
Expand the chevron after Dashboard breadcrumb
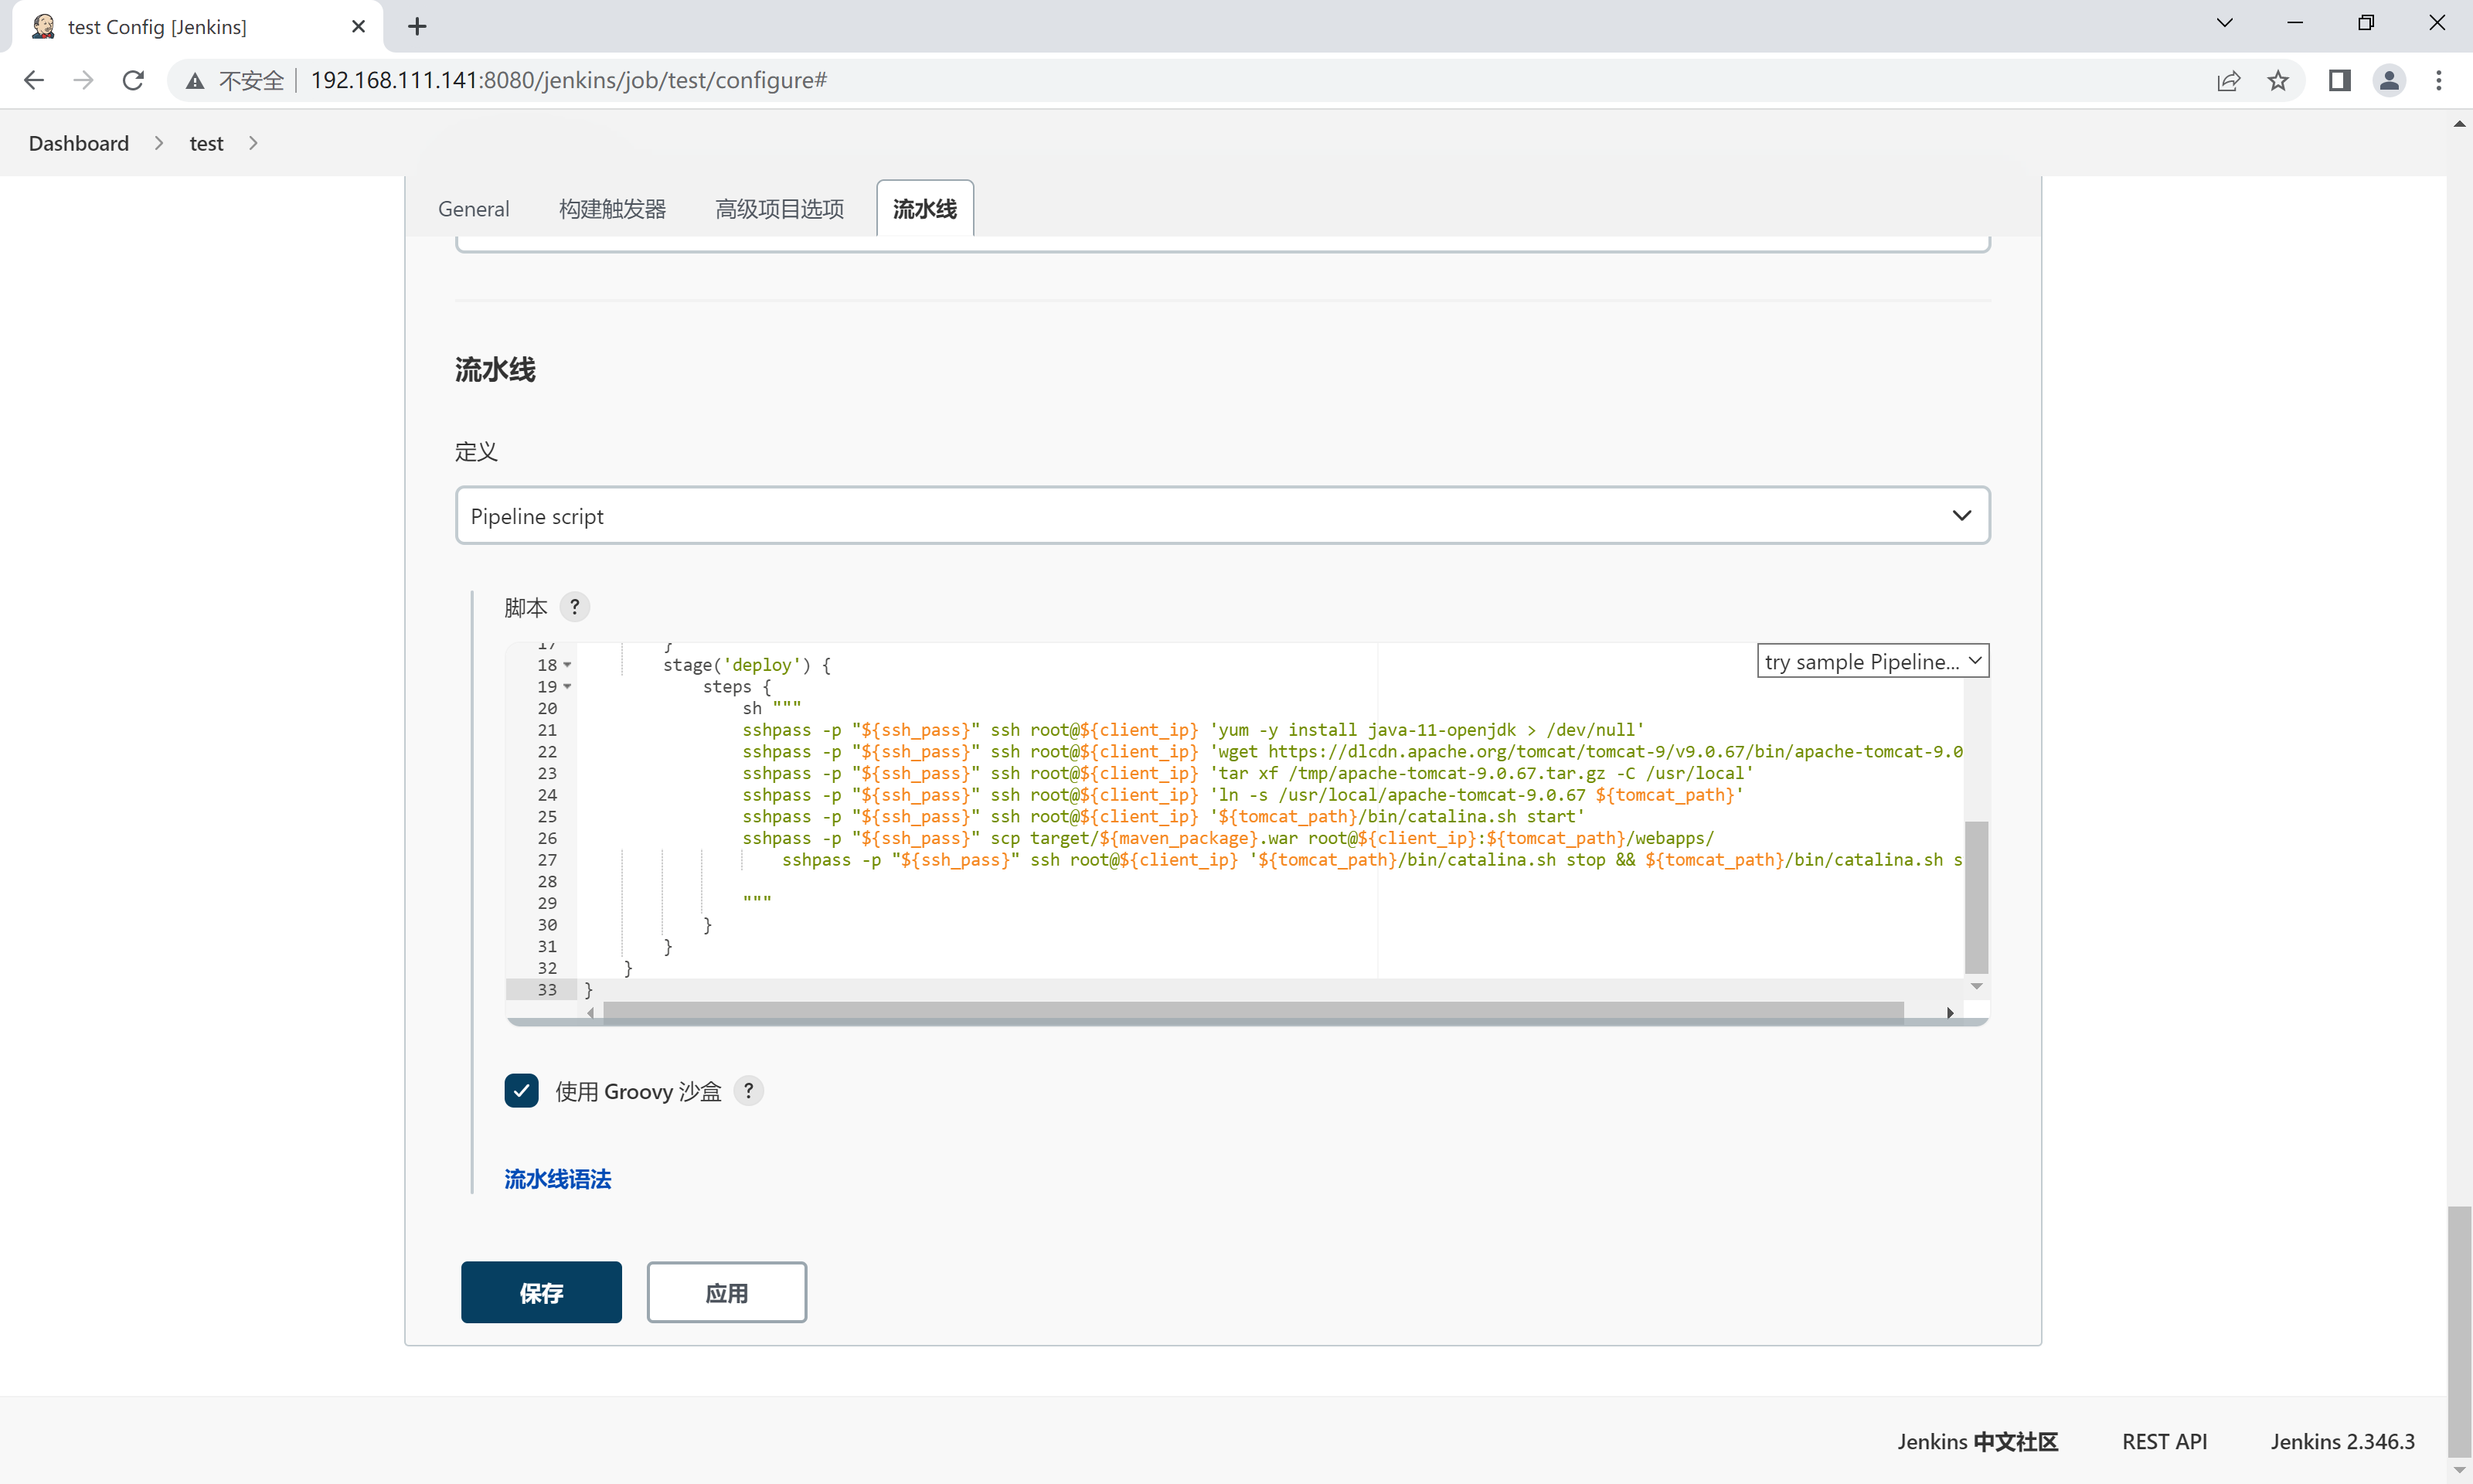click(x=159, y=143)
